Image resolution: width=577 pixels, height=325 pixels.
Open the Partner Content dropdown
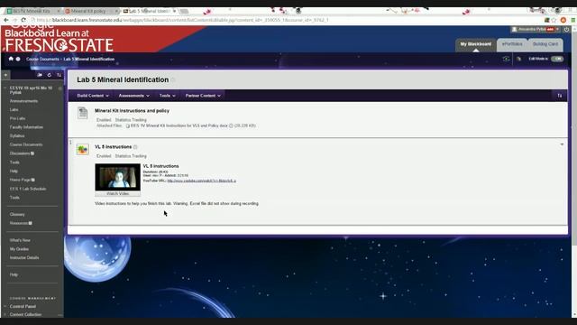point(203,96)
